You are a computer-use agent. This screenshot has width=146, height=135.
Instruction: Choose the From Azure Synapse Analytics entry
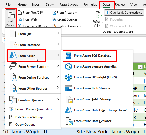[x=97, y=66]
